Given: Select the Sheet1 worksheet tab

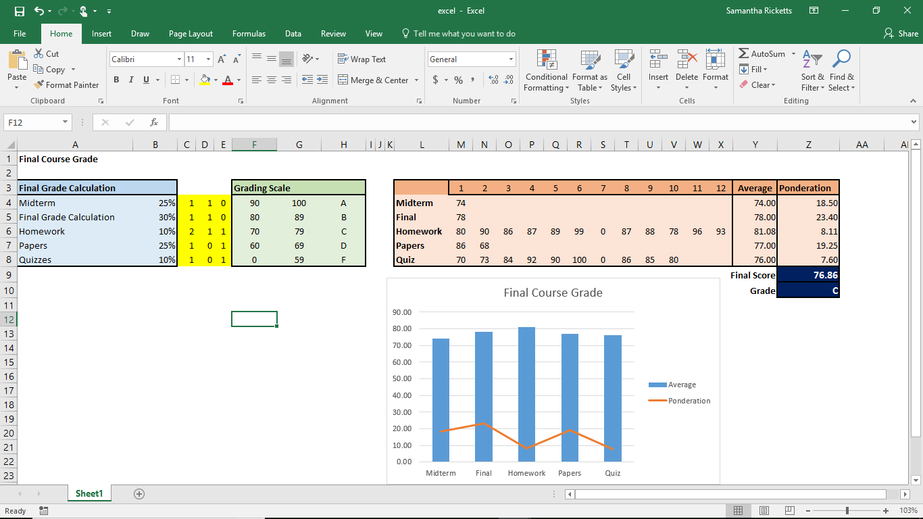Looking at the screenshot, I should (x=89, y=494).
